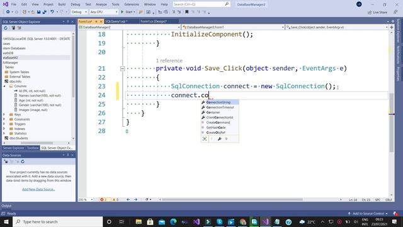Image resolution: width=403 pixels, height=227 pixels.
Task: Click the Save All toolbar icon
Action: pyautogui.click(x=44, y=12)
